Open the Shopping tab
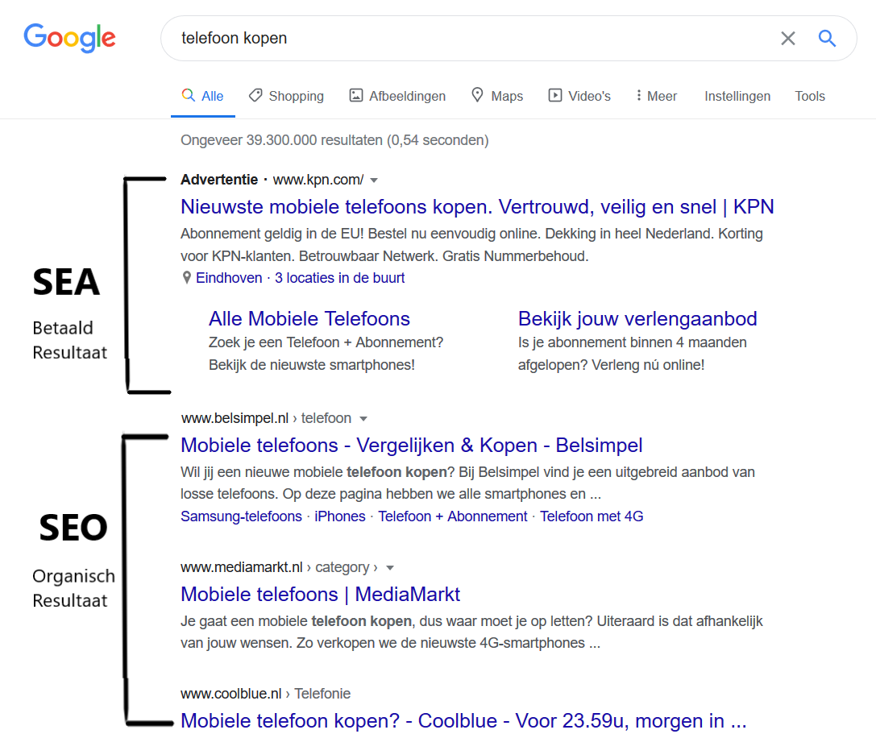Image resolution: width=876 pixels, height=734 pixels. [x=286, y=96]
